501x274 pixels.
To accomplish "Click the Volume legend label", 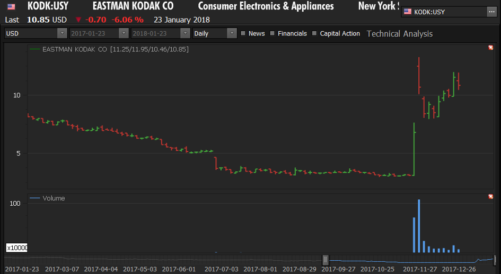I will (54, 198).
